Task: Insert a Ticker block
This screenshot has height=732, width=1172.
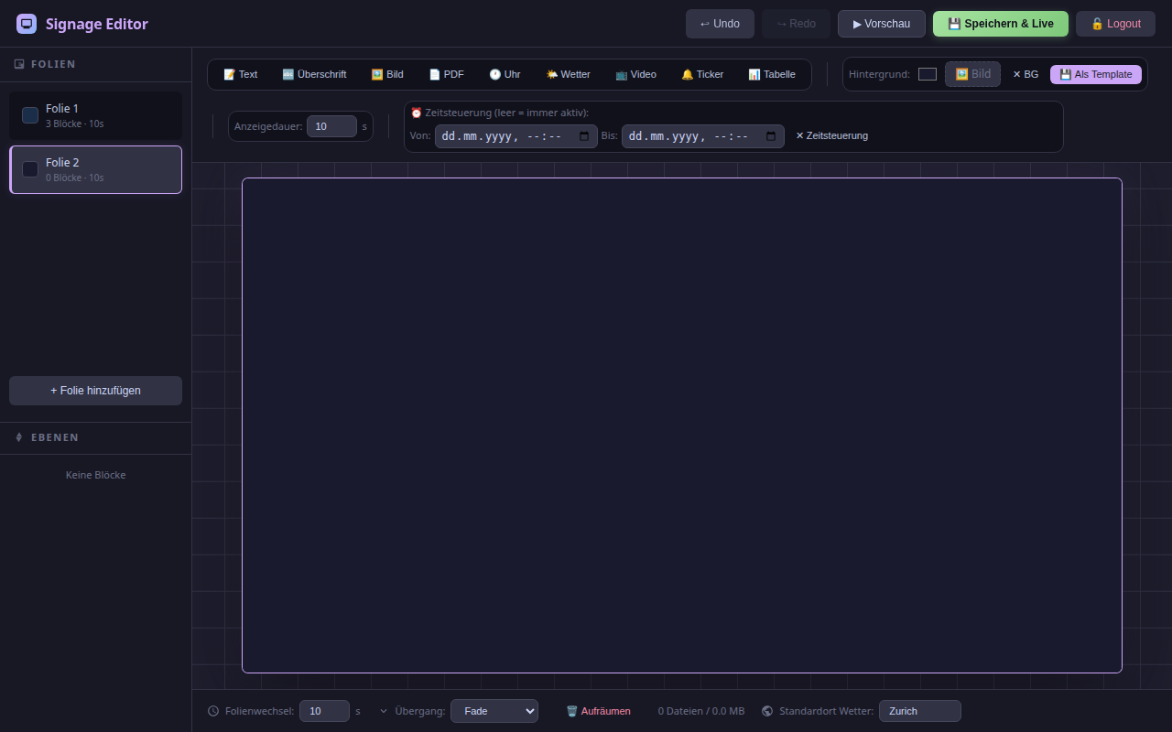Action: [702, 74]
